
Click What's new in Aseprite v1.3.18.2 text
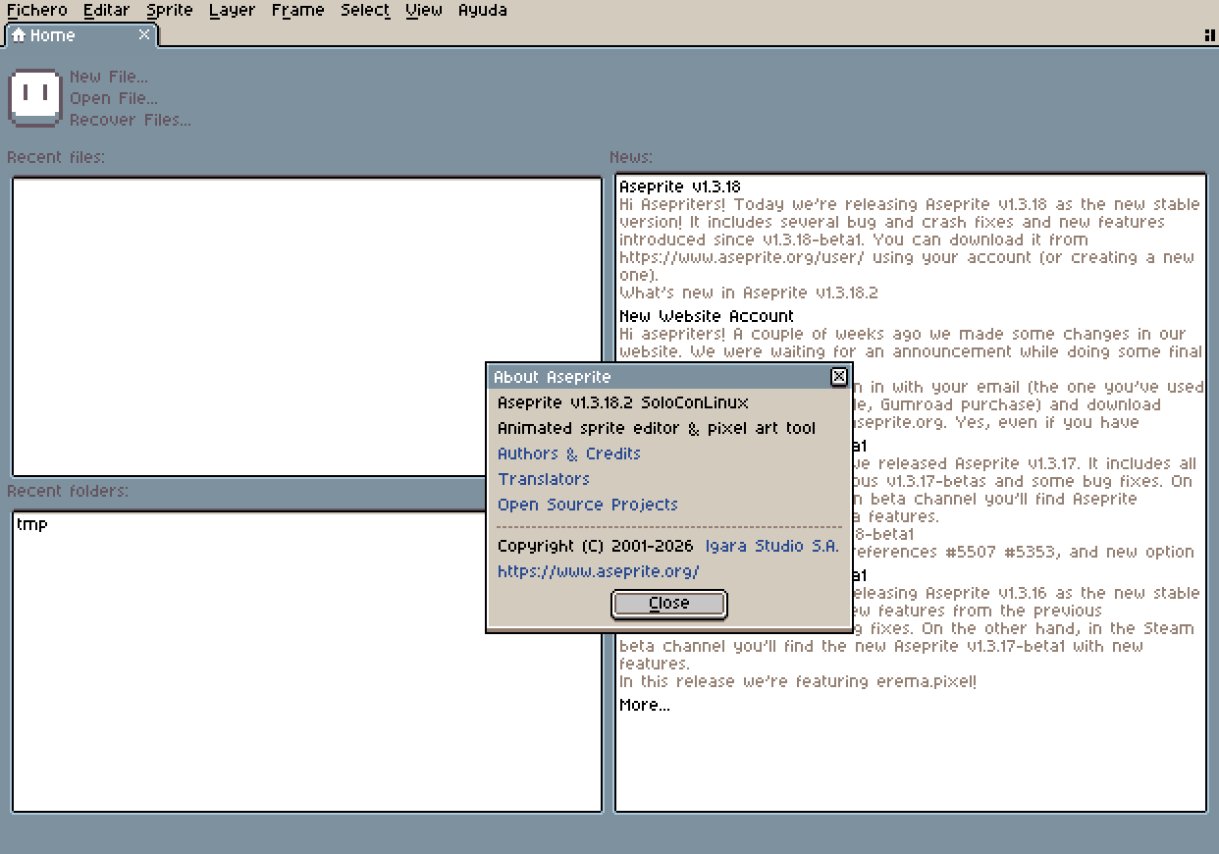(749, 293)
